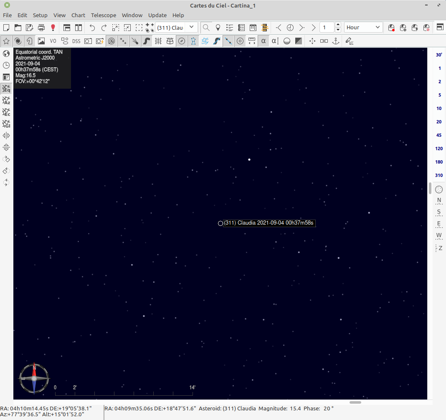Open the Update menu
The height and width of the screenshot is (420, 446).
[157, 15]
